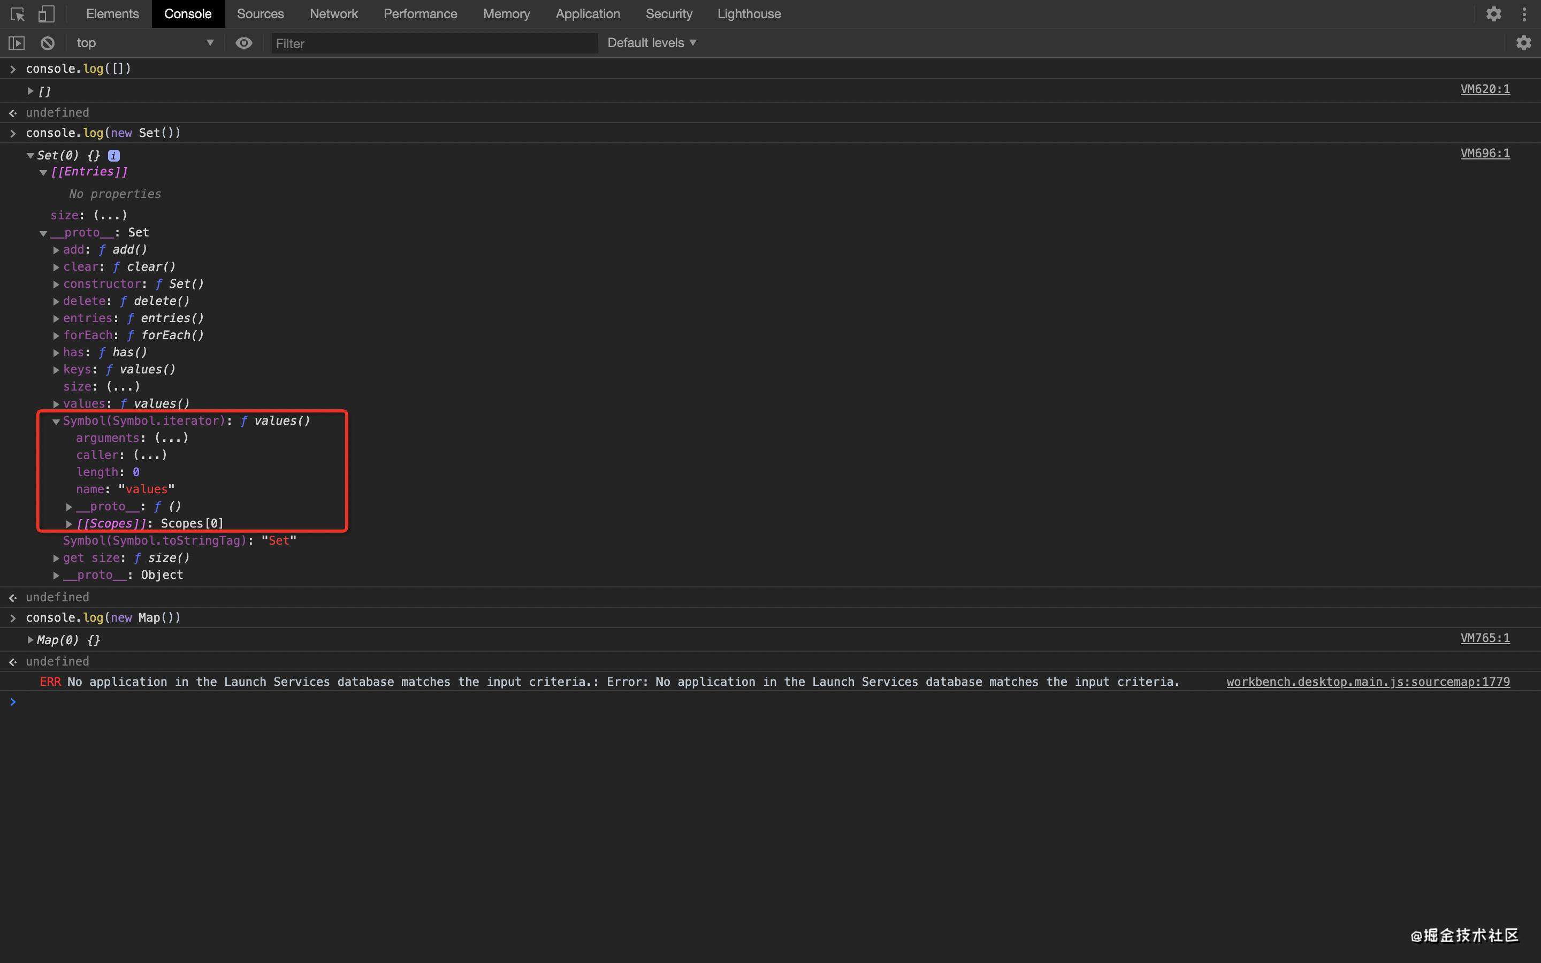Viewport: 1541px width, 963px height.
Task: Show the console sidebar panel
Action: coord(17,43)
